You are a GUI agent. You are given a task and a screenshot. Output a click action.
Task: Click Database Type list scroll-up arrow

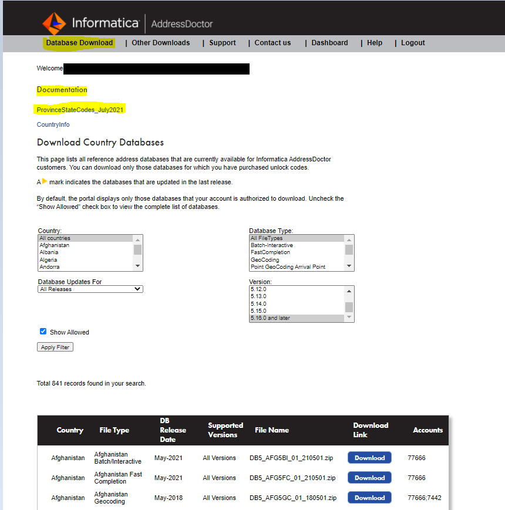349,239
